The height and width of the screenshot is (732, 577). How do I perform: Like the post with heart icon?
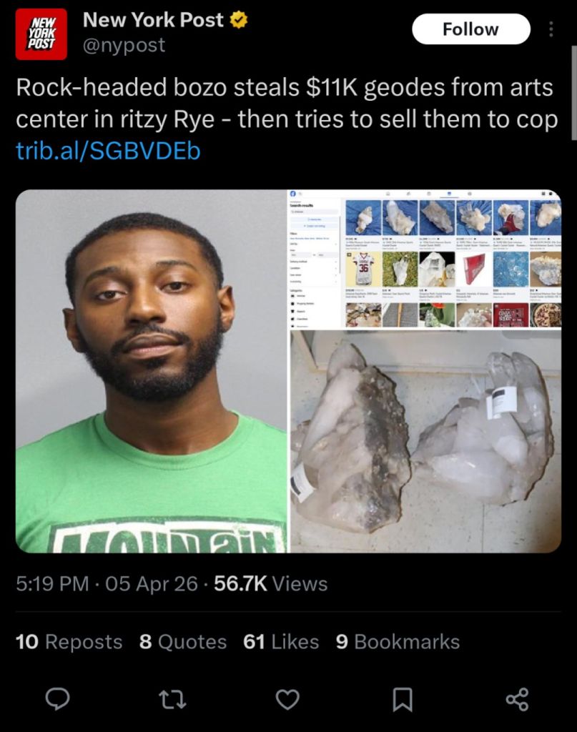click(x=287, y=699)
